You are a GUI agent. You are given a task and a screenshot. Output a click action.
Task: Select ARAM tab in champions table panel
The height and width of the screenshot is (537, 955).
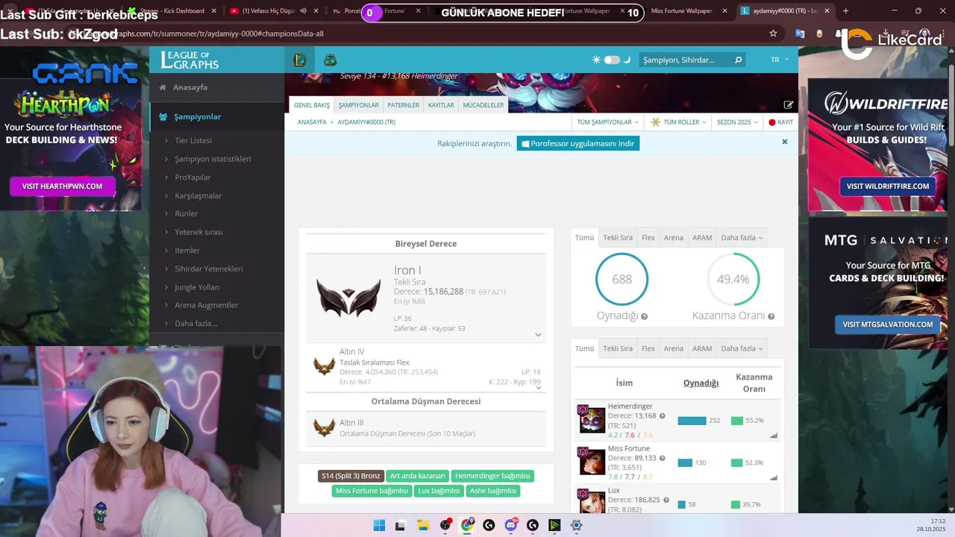[702, 348]
